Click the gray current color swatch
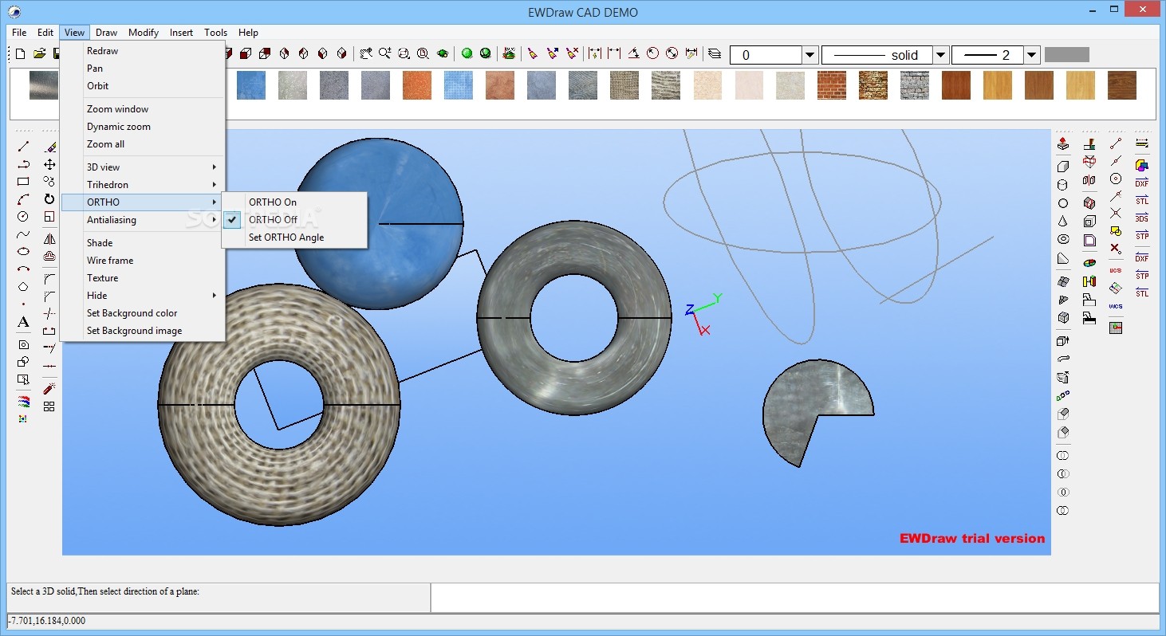This screenshot has height=636, width=1166. pos(1066,55)
